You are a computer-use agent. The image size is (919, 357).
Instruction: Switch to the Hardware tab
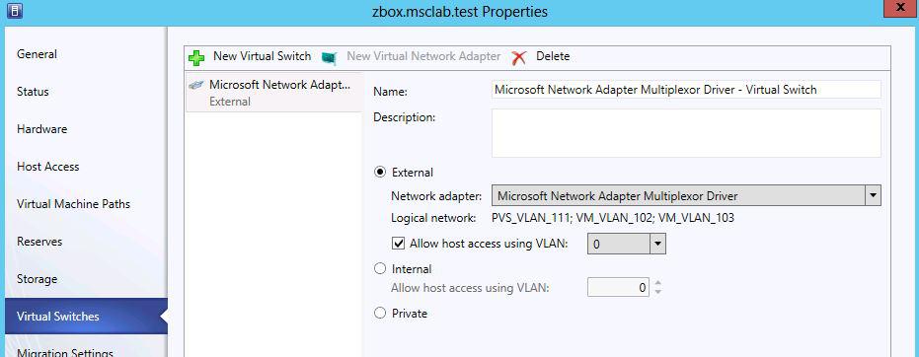point(42,129)
